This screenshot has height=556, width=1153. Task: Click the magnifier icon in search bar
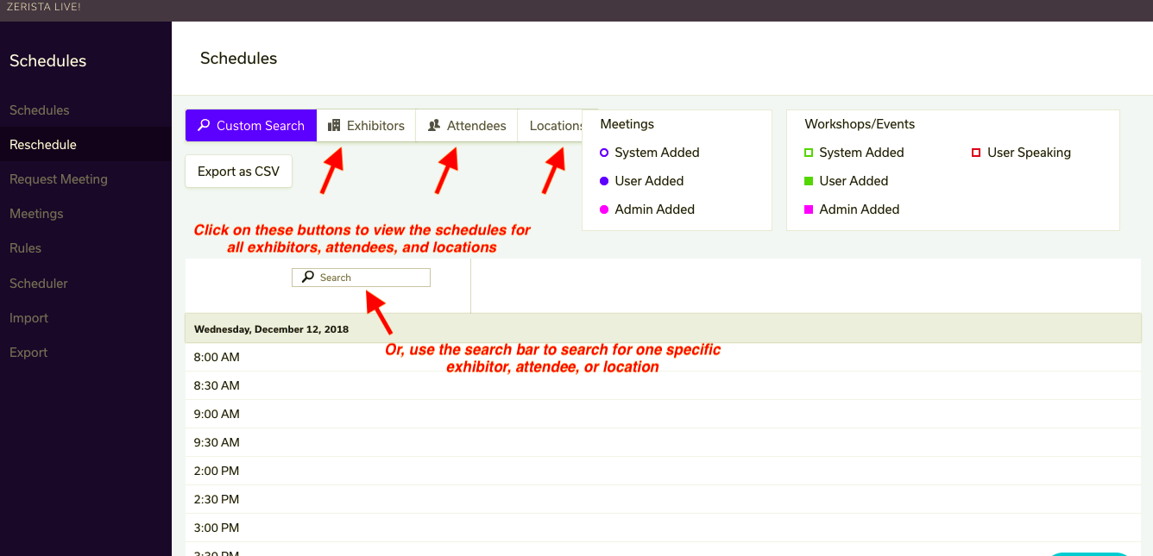coord(308,278)
